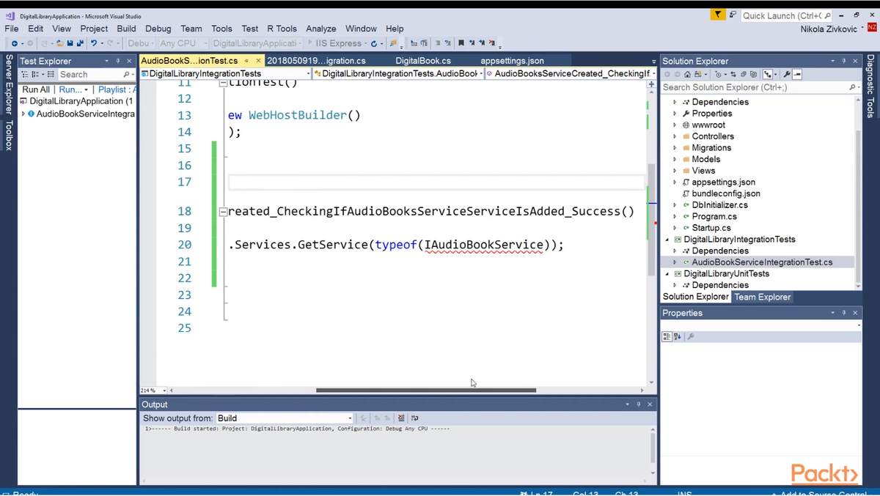Viewport: 880px width, 496px height.
Task: Select DbInitializer.cs in Solution Explorer
Action: tap(719, 205)
